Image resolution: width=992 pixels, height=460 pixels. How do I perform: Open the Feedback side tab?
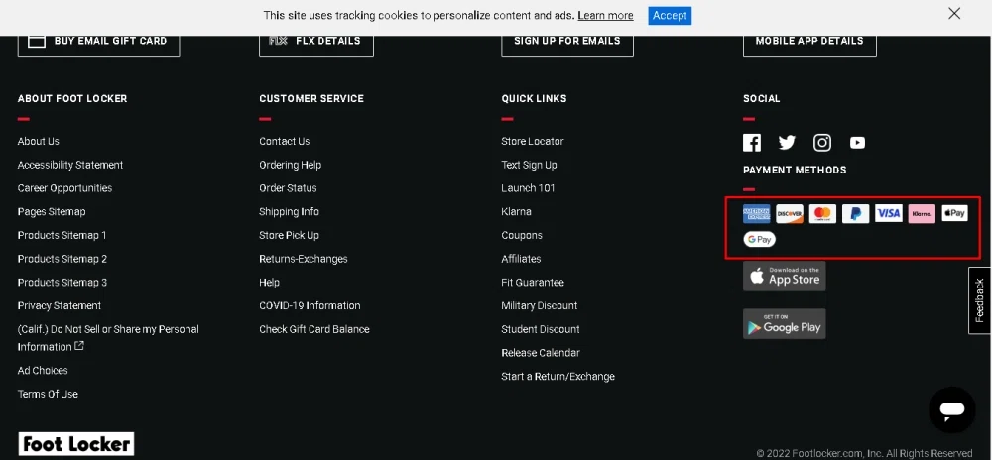(979, 299)
